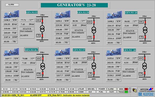This screenshot has width=155, height=97.
Task: Click the GEN-NO 25 generator image
Action: click(x=114, y=15)
